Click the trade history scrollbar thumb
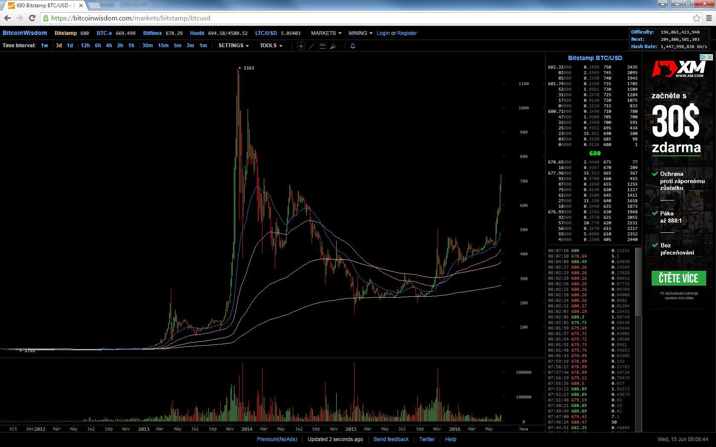The height and width of the screenshot is (447, 716). (638, 281)
